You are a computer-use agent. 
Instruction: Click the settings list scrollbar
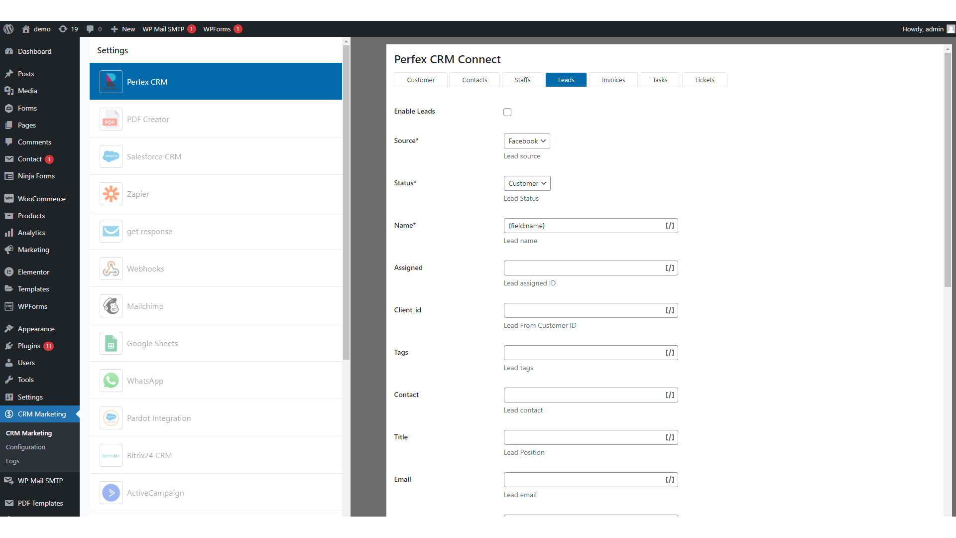click(346, 199)
